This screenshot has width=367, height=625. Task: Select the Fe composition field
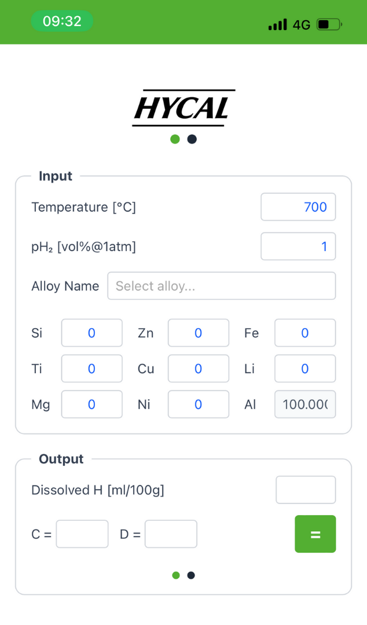point(305,333)
